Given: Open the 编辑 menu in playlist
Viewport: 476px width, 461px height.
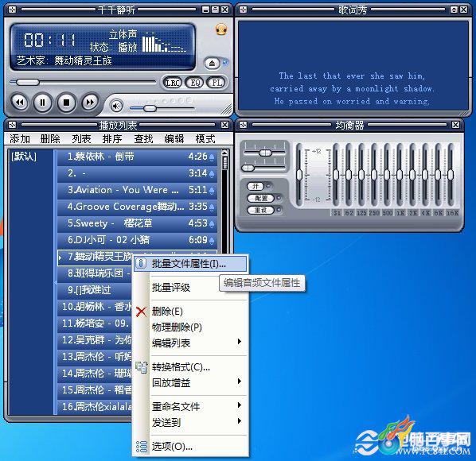Looking at the screenshot, I should coord(174,139).
